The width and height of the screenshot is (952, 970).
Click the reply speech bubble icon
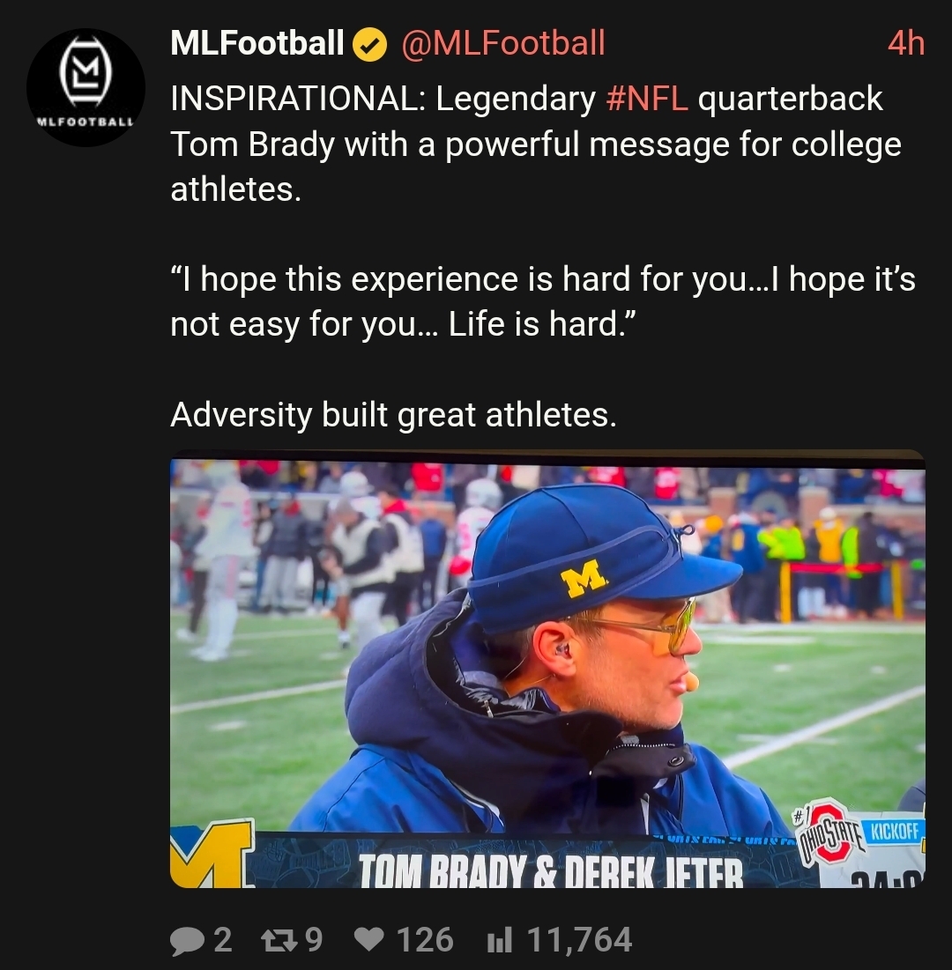tap(186, 940)
